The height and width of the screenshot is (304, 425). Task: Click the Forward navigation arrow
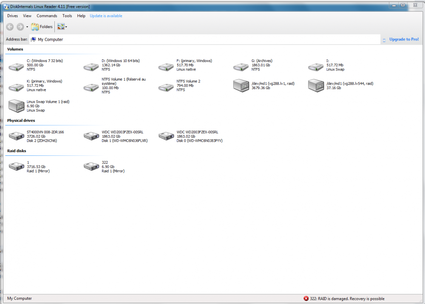click(20, 26)
